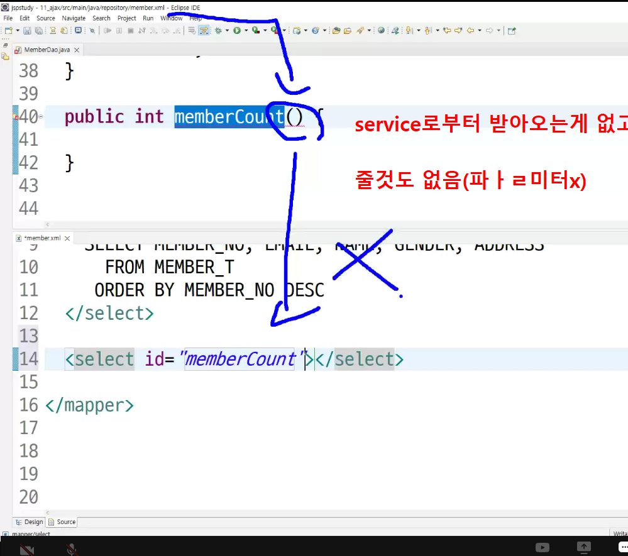Image resolution: width=628 pixels, height=556 pixels.
Task: Select the MemberDao.java editor tab
Action: 47,50
